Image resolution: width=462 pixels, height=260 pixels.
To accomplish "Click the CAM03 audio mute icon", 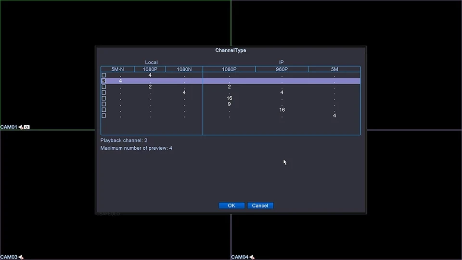I will [21, 257].
